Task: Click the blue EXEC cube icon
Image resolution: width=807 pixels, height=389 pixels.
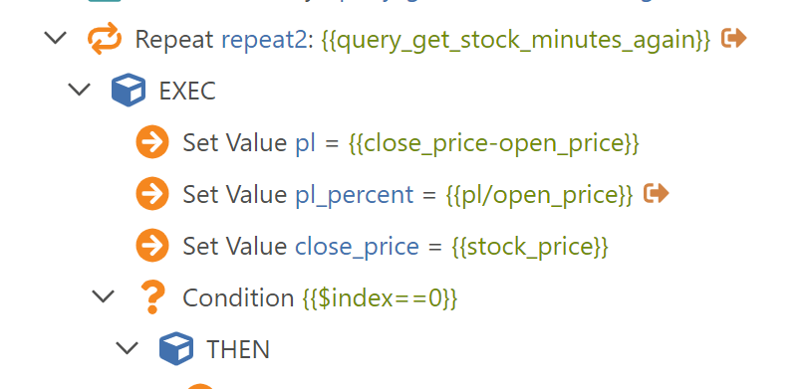Action: pos(129,90)
